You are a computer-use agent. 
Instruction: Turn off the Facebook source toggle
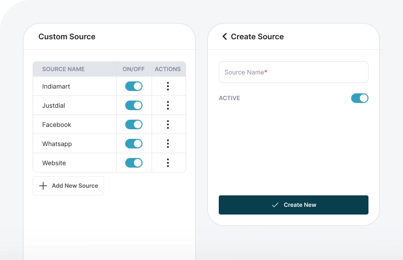tap(134, 124)
